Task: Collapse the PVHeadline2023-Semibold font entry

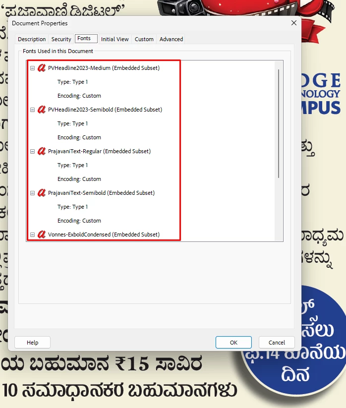Action: tap(33, 110)
